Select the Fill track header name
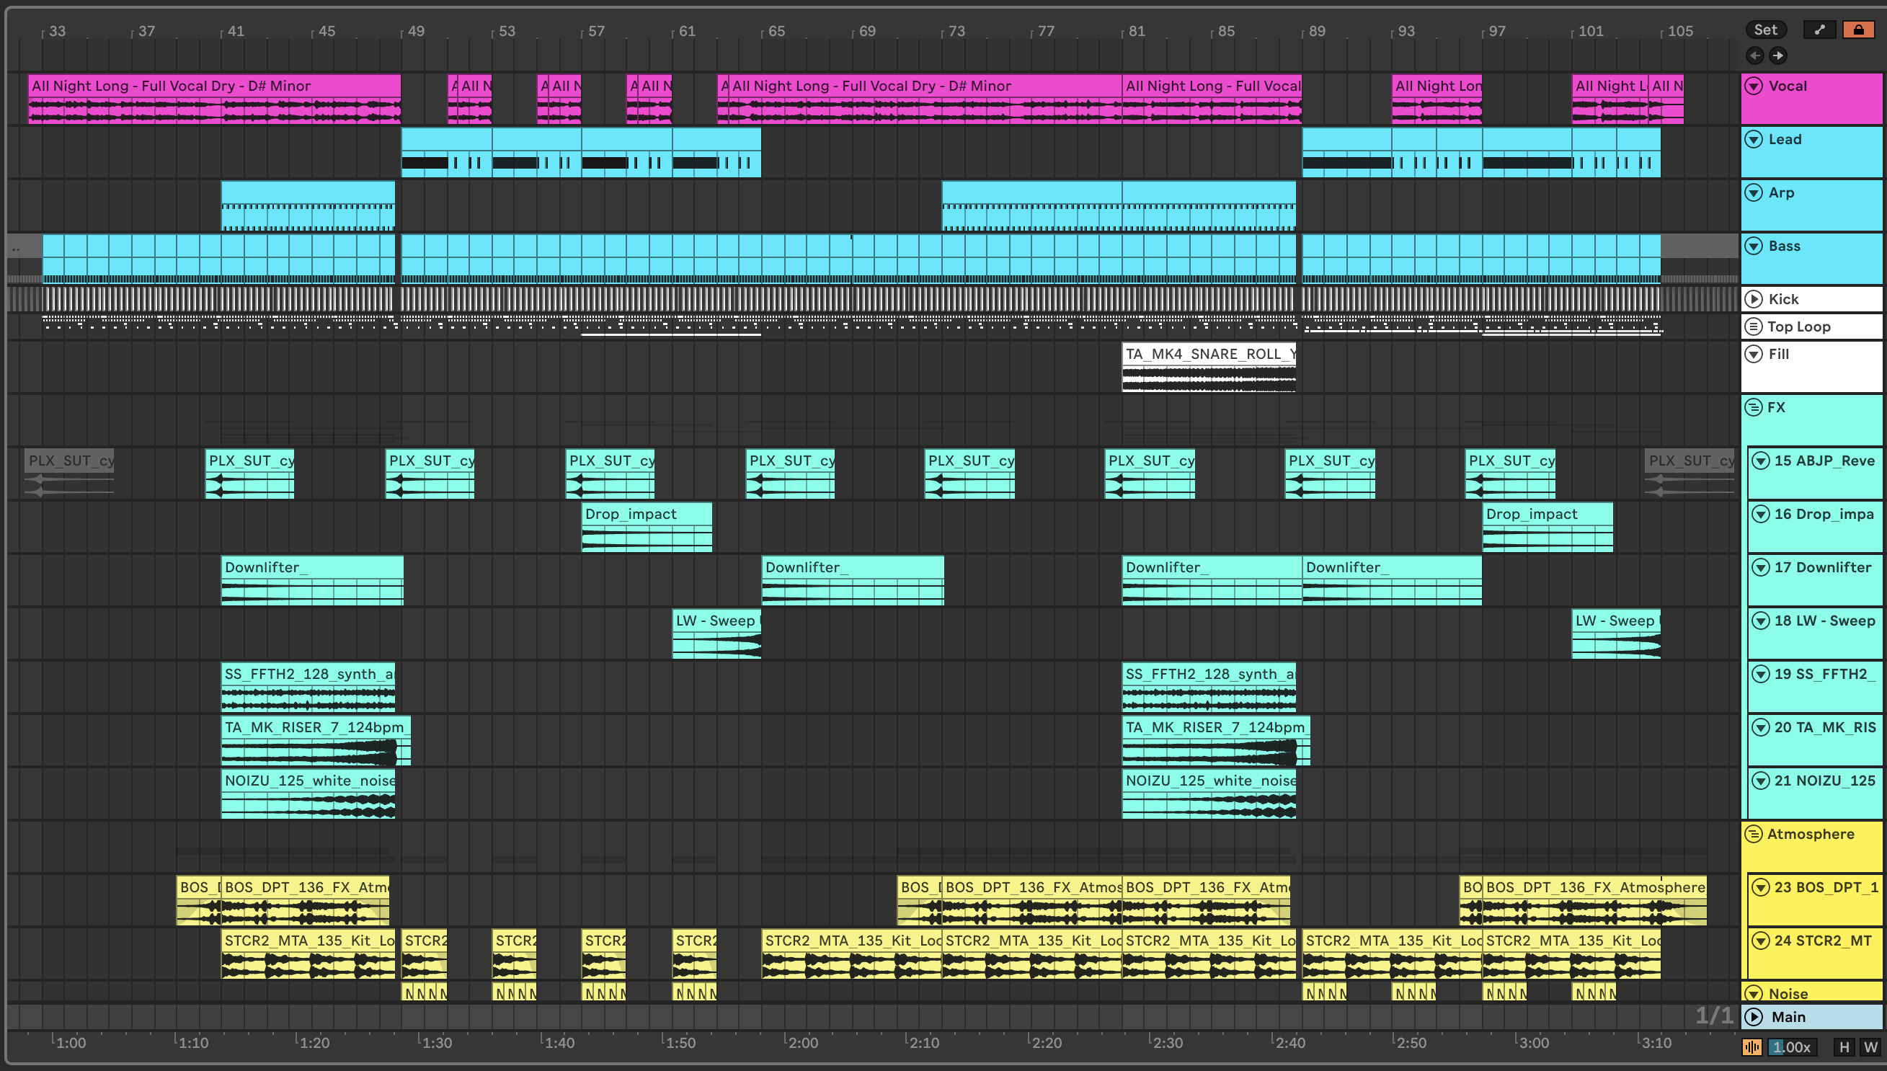The image size is (1887, 1071). pyautogui.click(x=1778, y=354)
